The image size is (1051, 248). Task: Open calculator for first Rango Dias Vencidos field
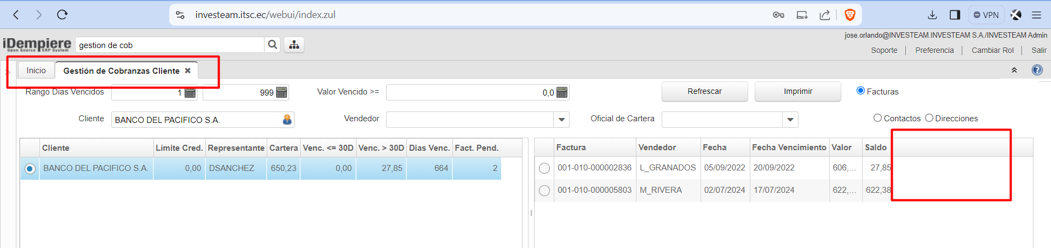[190, 92]
